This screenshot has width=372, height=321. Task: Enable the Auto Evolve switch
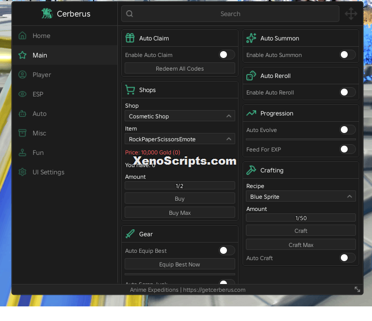(x=348, y=130)
